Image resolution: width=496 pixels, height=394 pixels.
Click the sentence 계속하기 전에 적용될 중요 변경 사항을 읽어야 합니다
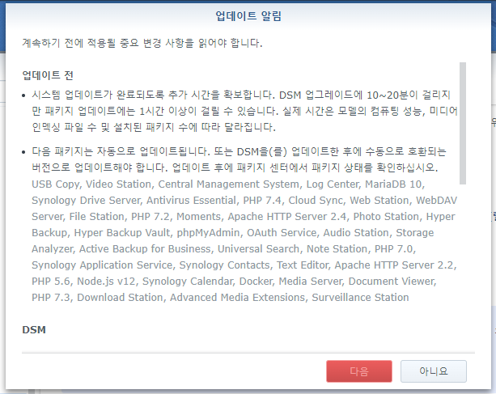(142, 43)
